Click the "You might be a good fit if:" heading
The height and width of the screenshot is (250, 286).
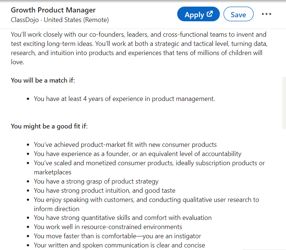49,126
